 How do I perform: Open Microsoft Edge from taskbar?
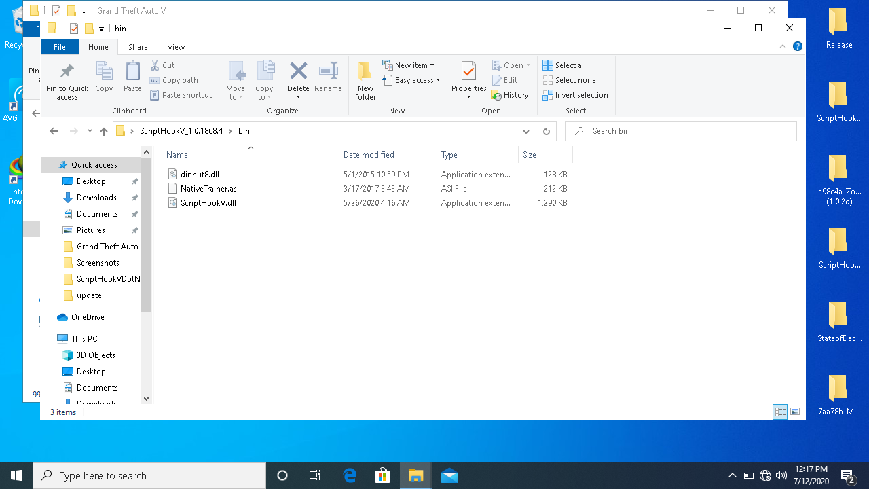[x=350, y=475]
